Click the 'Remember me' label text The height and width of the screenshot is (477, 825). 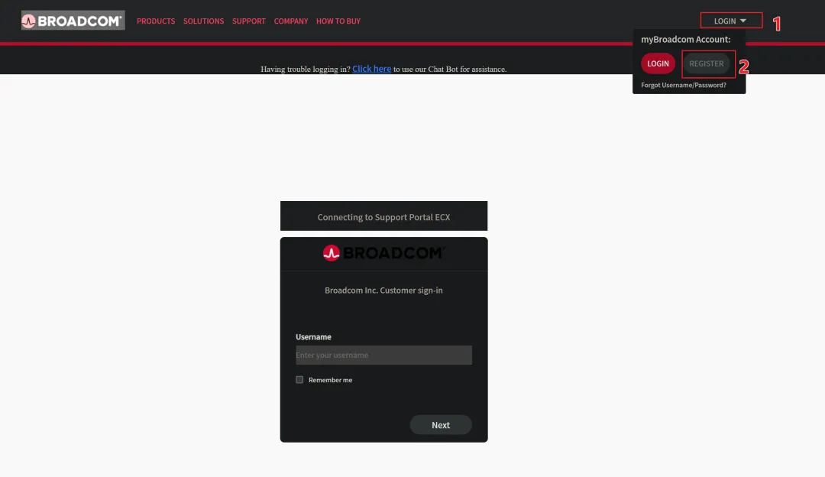tap(331, 380)
